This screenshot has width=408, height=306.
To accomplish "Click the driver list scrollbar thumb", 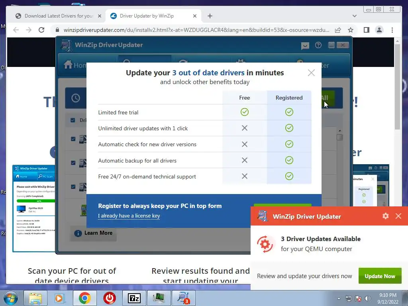I will pos(339,137).
